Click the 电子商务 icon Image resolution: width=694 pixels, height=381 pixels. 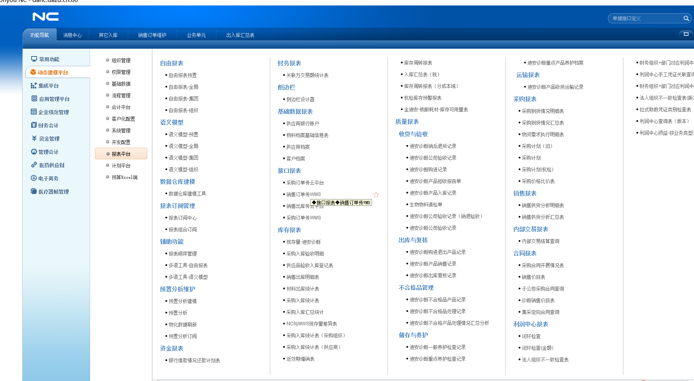click(x=34, y=178)
